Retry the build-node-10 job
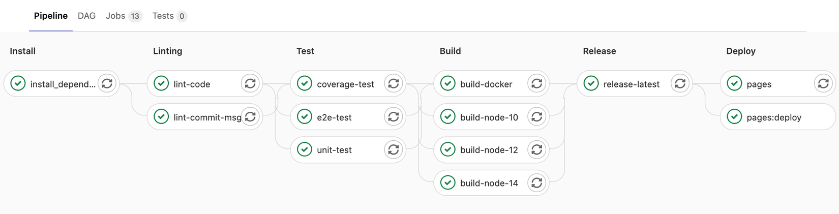 coord(537,117)
